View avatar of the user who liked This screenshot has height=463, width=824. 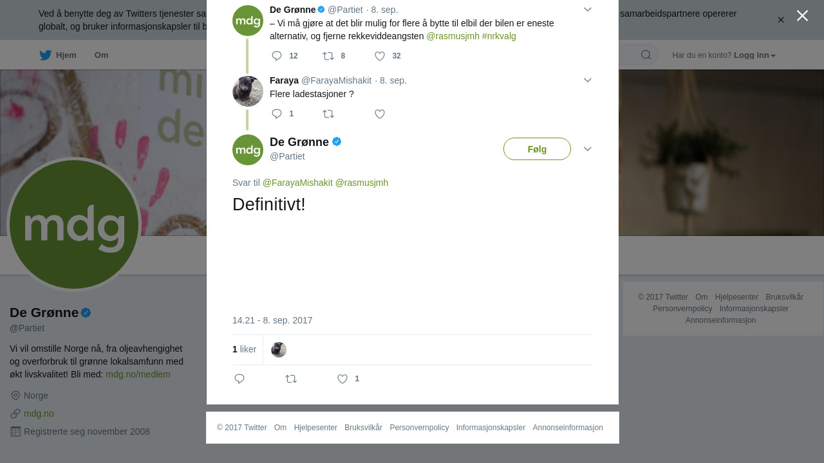tap(279, 350)
